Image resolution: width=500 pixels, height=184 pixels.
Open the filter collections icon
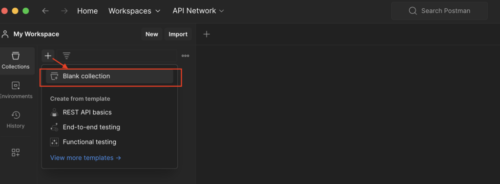(x=66, y=56)
